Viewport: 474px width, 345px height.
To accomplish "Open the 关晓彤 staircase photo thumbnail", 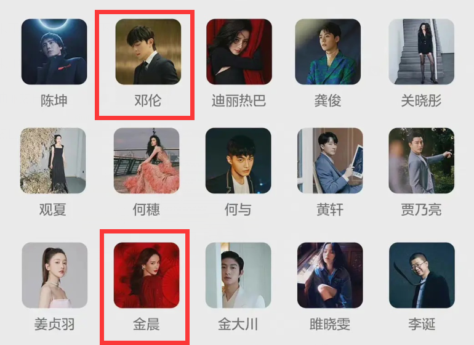I will point(422,52).
